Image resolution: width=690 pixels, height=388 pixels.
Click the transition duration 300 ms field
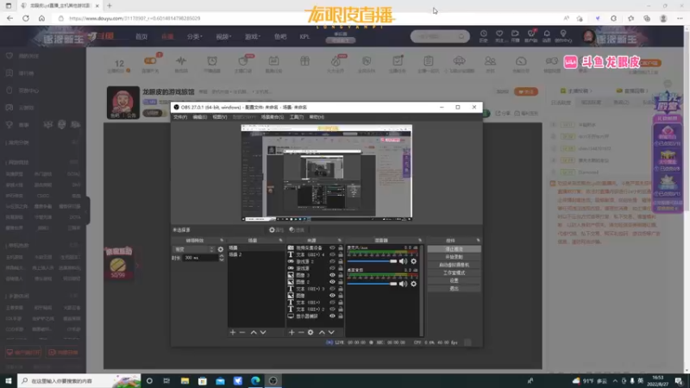(x=200, y=258)
